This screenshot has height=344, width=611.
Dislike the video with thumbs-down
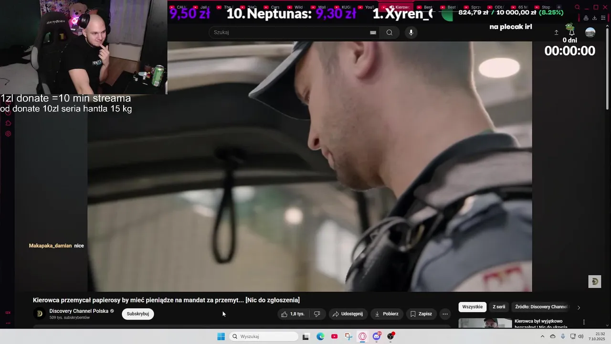coord(317,314)
